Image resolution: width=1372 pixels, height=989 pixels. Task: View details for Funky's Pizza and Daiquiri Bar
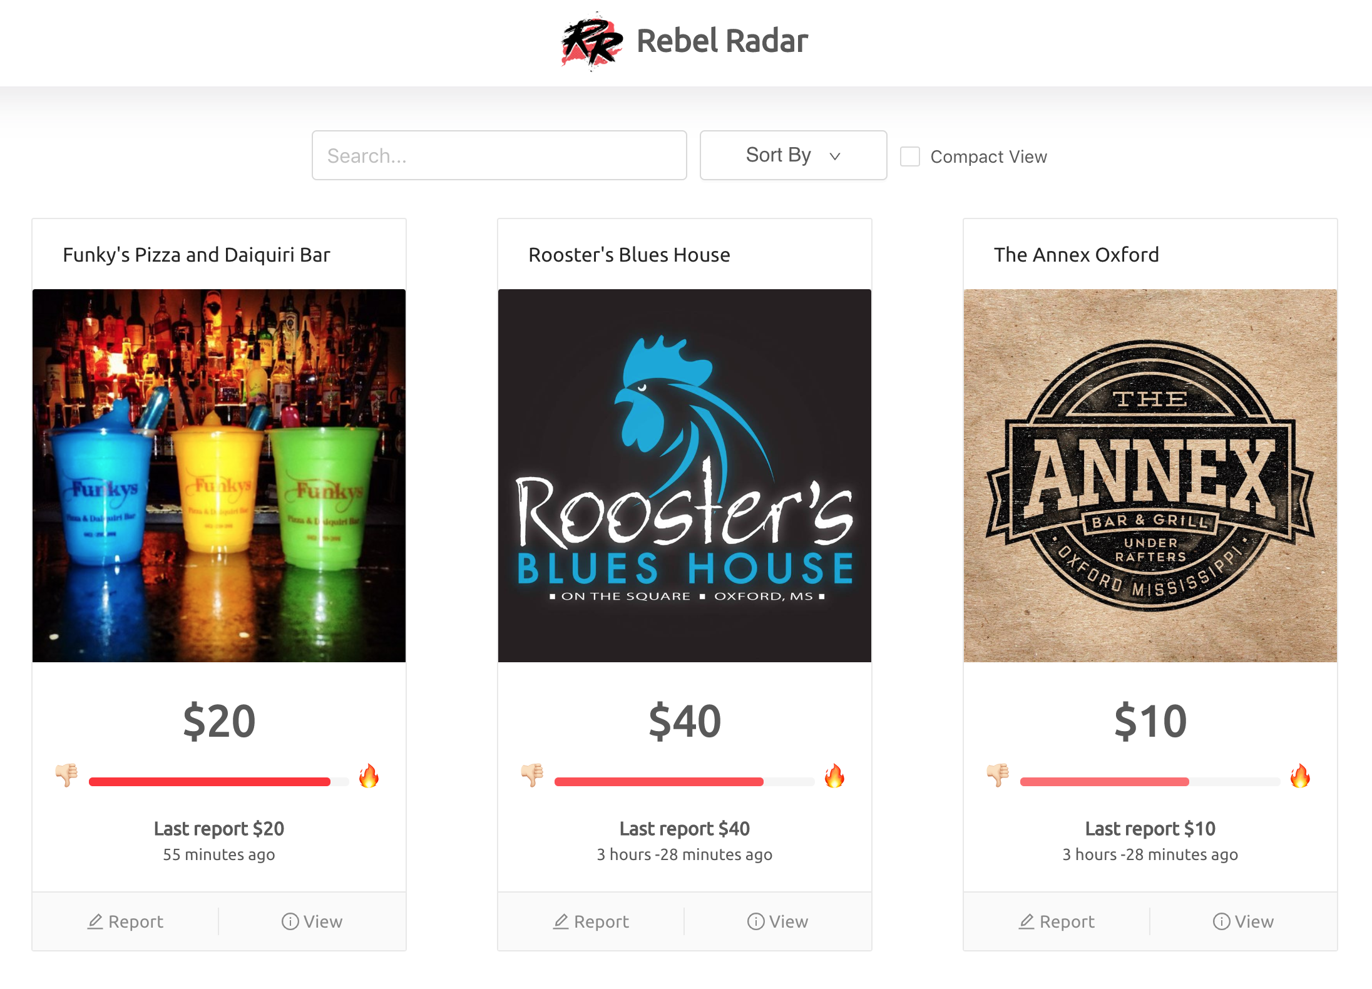pos(312,921)
